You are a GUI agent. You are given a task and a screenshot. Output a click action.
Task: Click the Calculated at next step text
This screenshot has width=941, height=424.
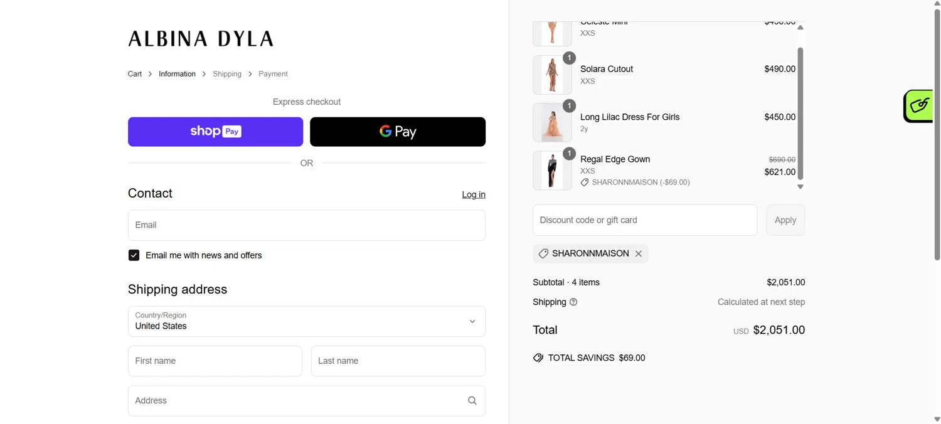[761, 302]
